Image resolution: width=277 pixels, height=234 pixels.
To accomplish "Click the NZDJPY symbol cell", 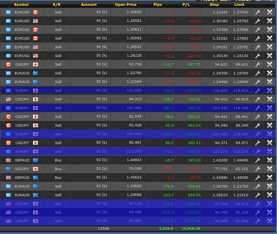I will (22, 169).
